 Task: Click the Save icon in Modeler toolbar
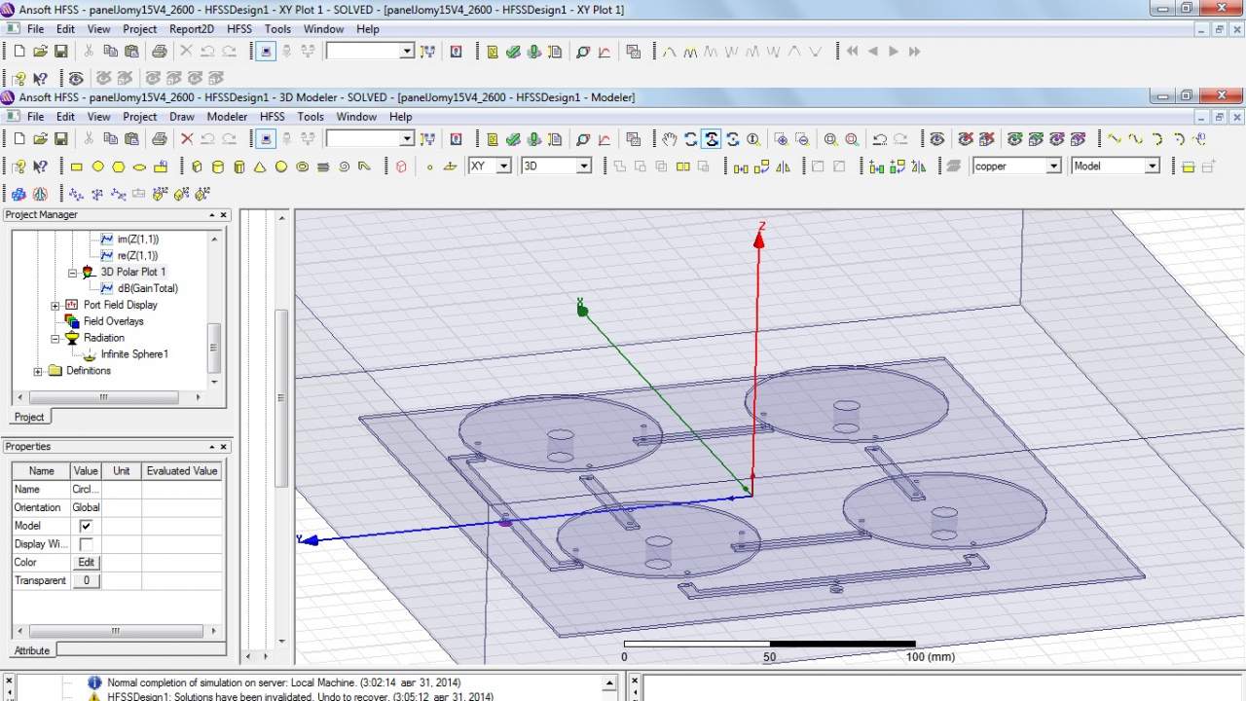[60, 139]
